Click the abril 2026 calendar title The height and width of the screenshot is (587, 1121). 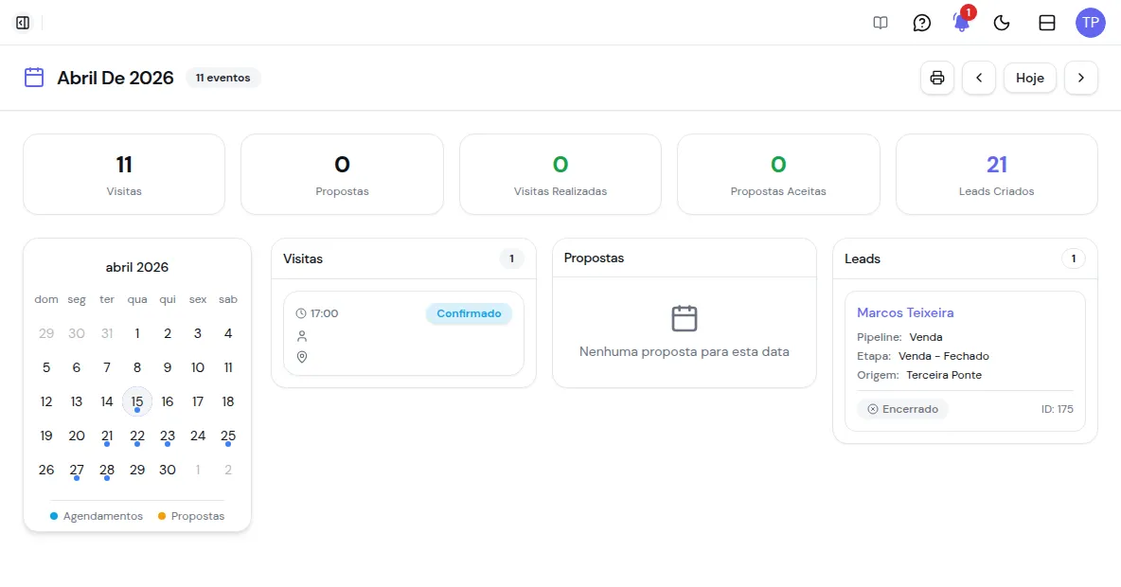pyautogui.click(x=137, y=267)
